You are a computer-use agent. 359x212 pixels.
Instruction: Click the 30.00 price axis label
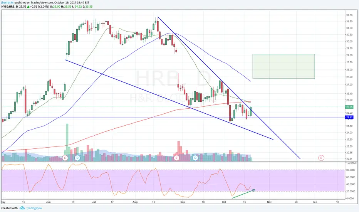(349, 42)
